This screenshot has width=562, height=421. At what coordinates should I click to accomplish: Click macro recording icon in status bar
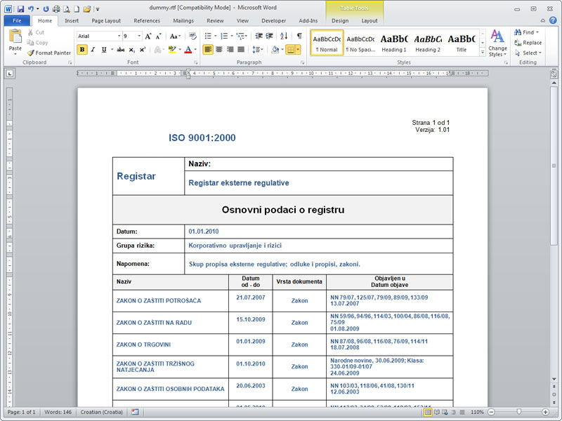click(x=135, y=412)
